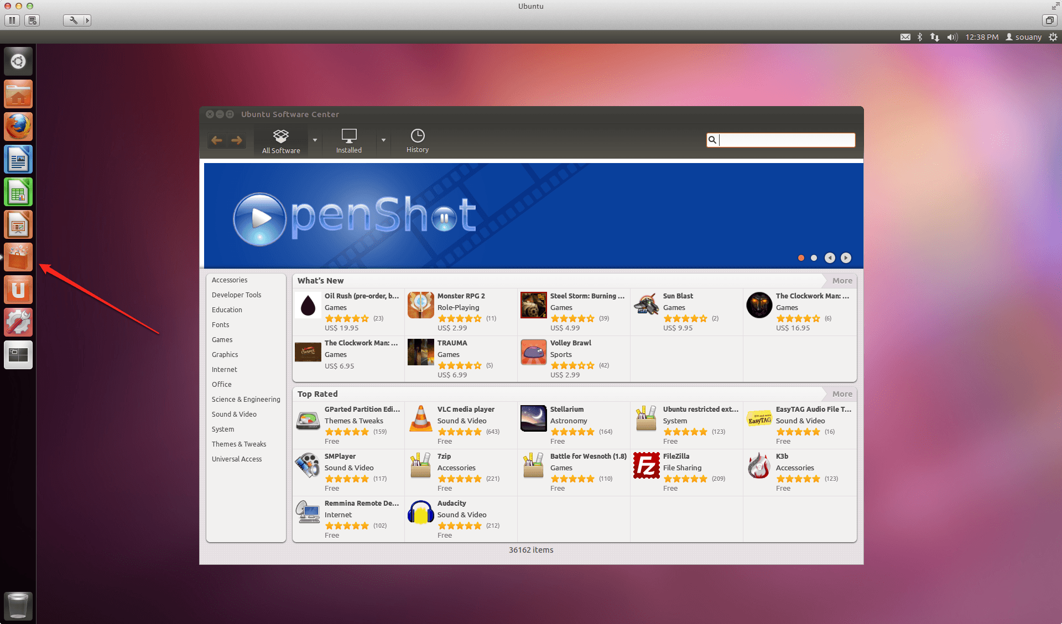Open 7zip app entry
The height and width of the screenshot is (624, 1062).
pyautogui.click(x=461, y=473)
